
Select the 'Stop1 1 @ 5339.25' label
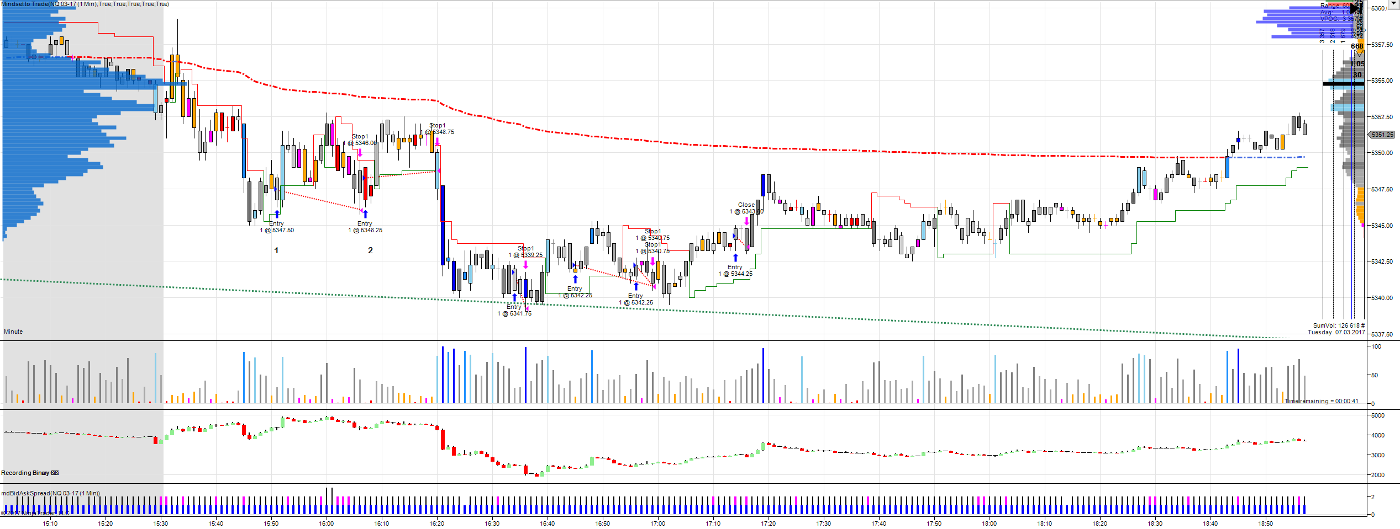coord(526,252)
